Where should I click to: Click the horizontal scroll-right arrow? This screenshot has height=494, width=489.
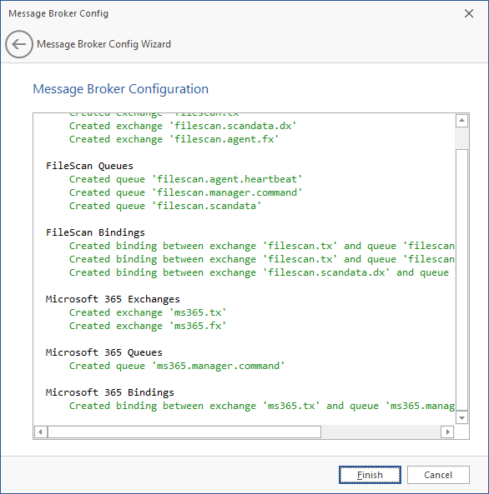[x=447, y=432]
